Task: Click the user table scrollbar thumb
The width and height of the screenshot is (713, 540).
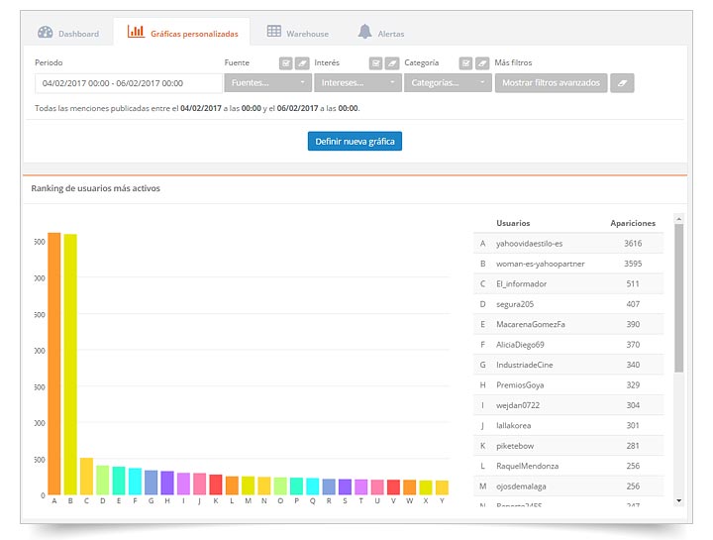Action: 679,298
